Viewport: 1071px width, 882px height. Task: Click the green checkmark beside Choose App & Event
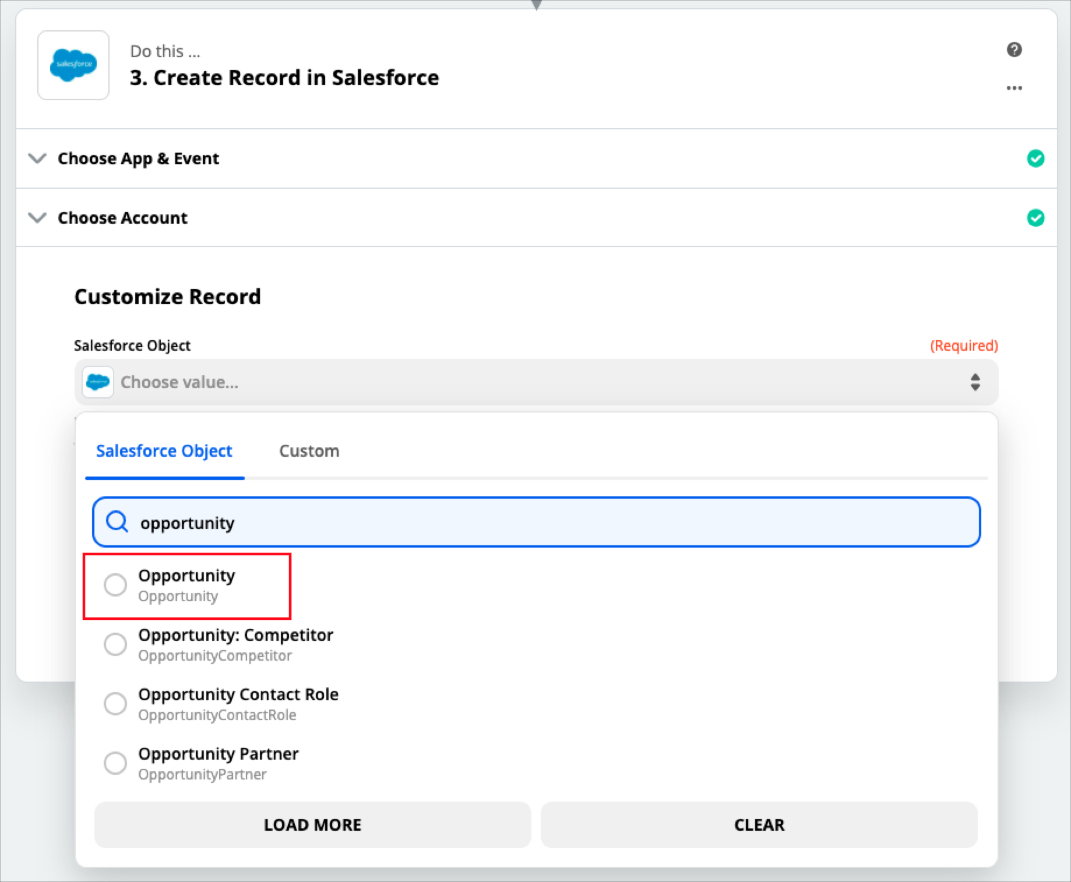click(1035, 158)
